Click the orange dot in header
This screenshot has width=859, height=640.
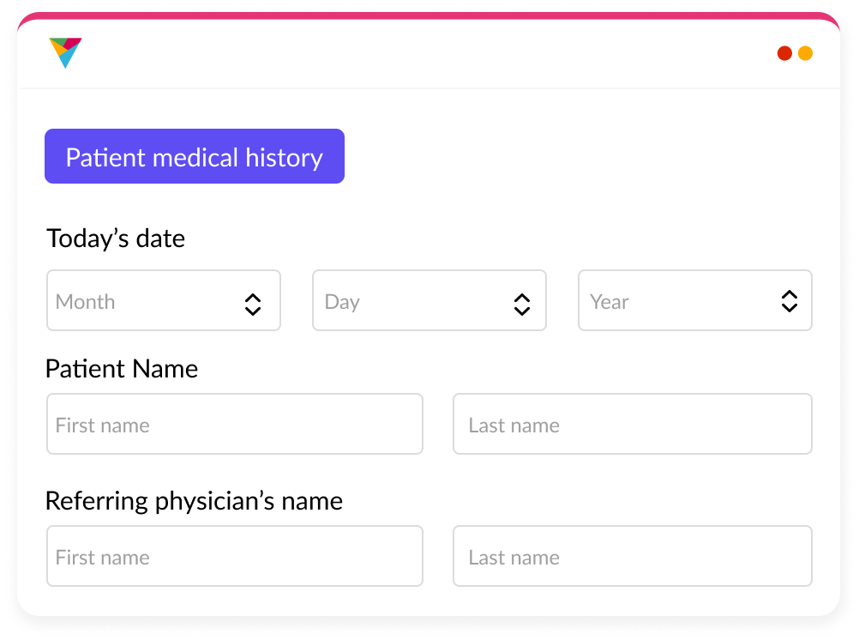[805, 53]
